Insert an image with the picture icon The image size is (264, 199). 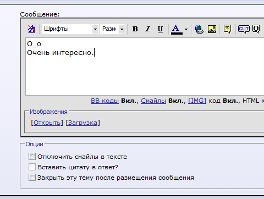[x=212, y=29]
